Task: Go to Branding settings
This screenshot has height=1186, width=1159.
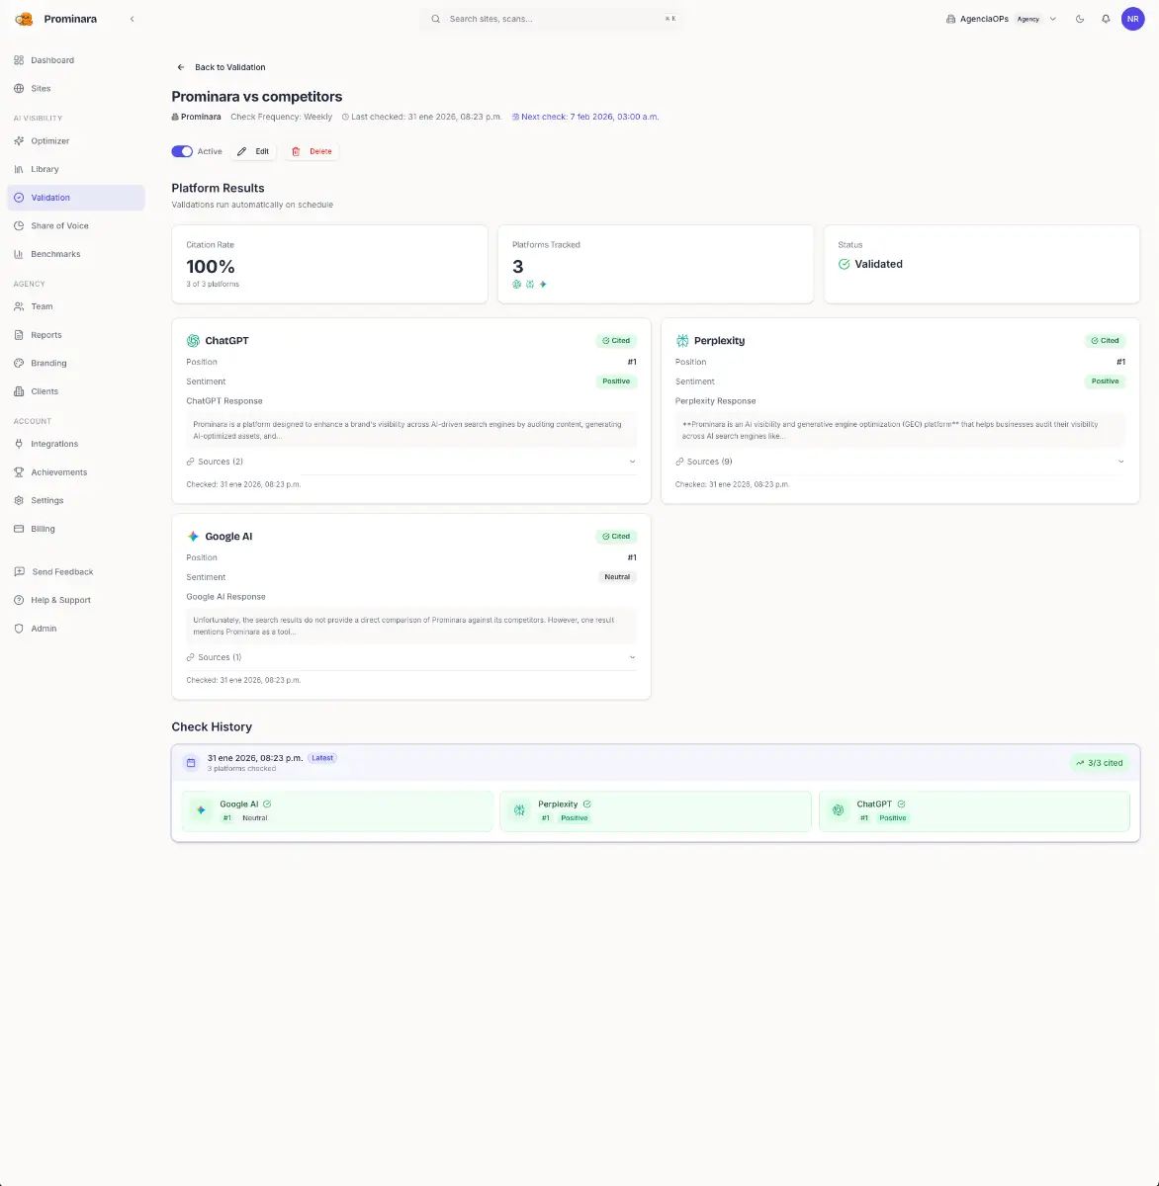Action: 76,363
